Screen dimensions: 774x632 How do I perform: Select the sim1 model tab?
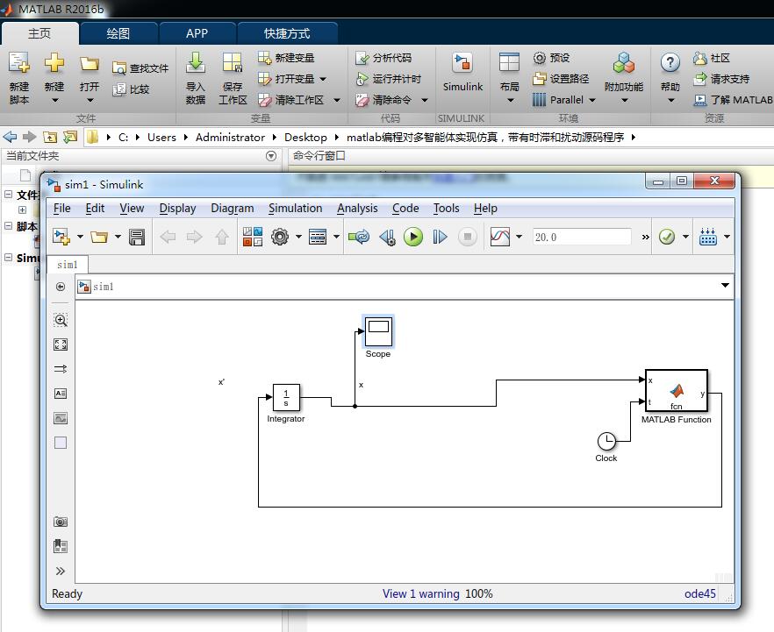68,265
